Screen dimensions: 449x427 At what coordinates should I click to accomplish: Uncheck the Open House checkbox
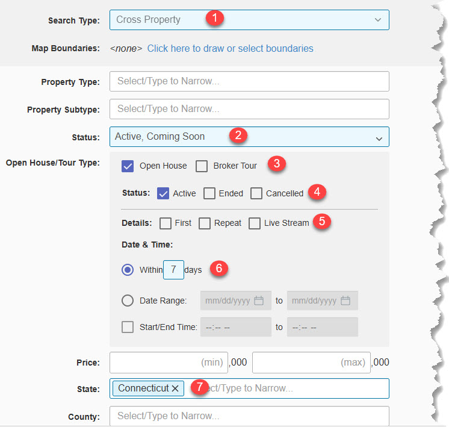(128, 166)
